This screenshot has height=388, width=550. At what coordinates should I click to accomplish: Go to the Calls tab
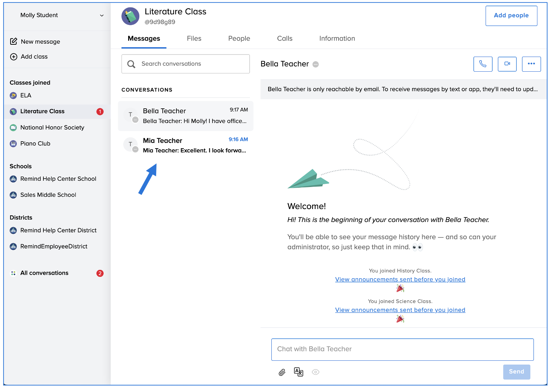[x=284, y=38]
